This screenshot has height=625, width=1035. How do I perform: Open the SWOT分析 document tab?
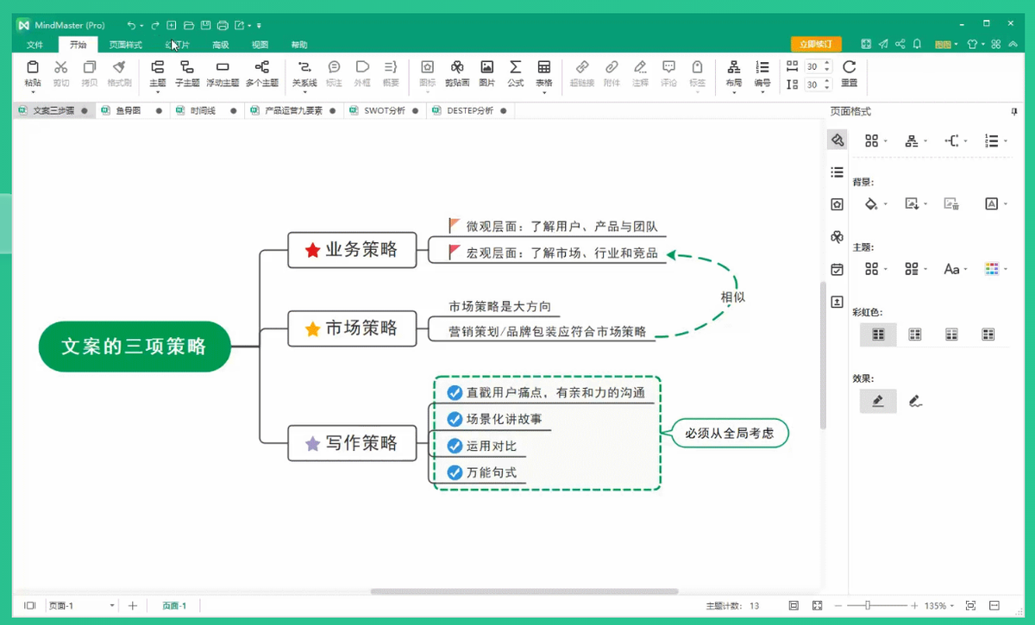coord(384,111)
